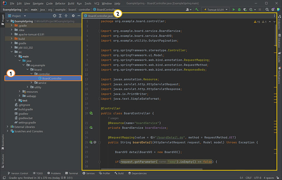Open the Refactor menu

pos(60,4)
